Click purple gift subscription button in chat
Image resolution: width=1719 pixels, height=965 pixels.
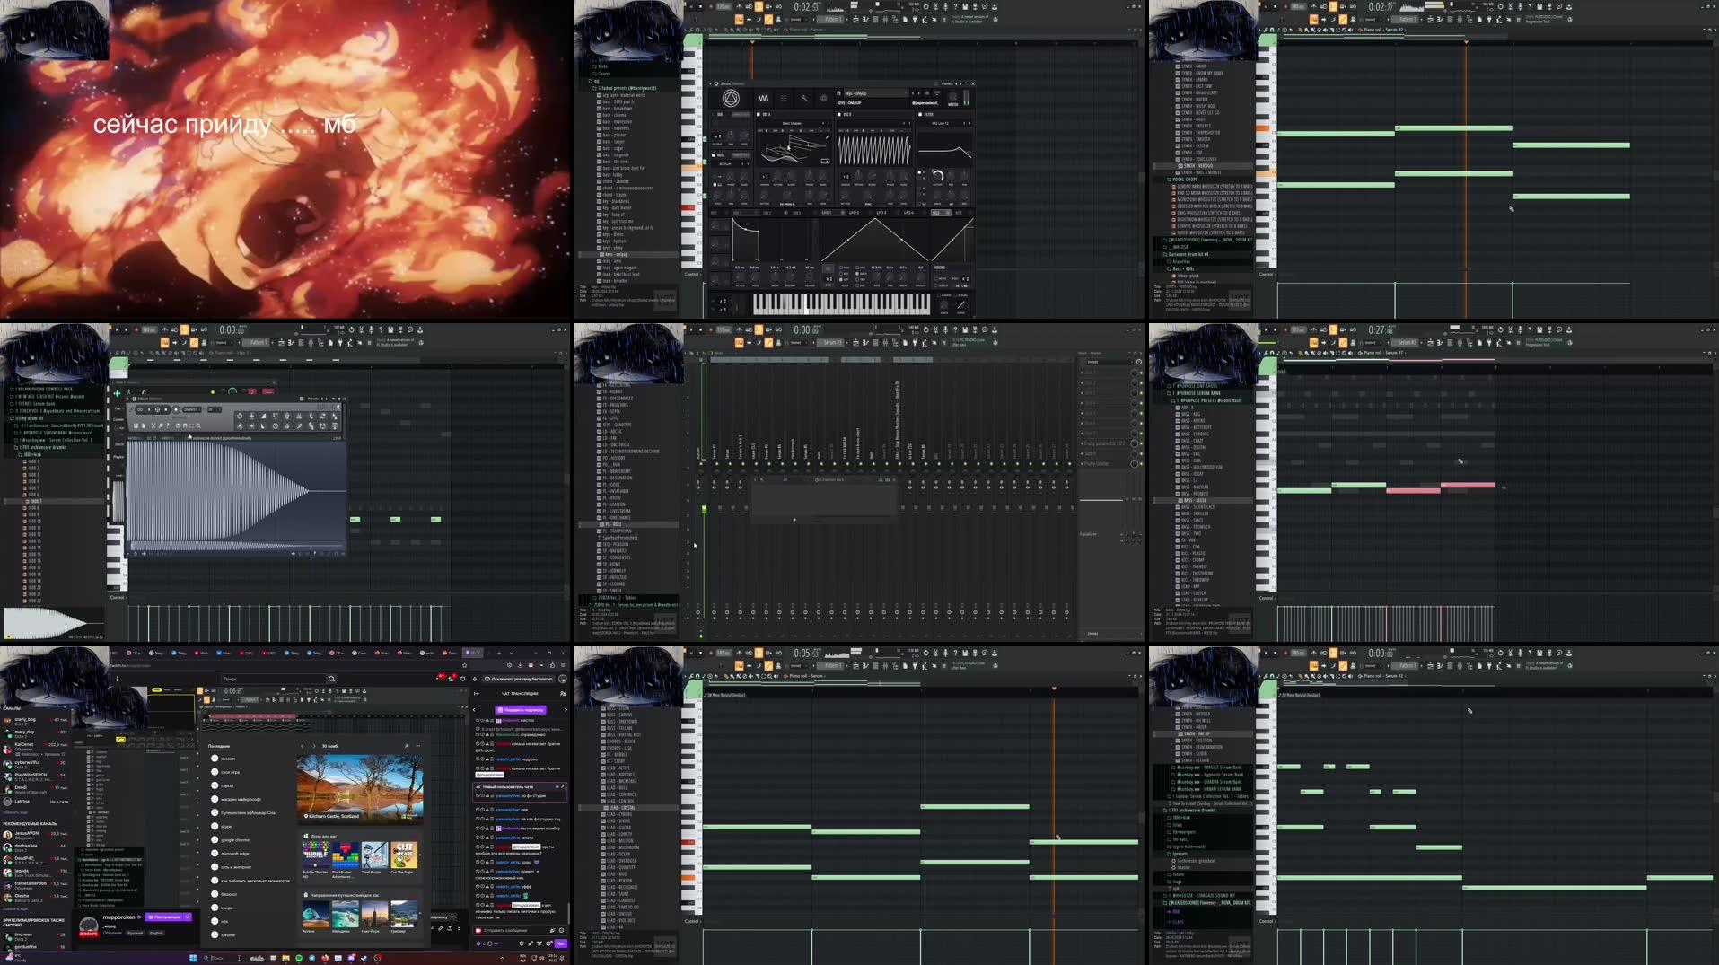pos(521,710)
